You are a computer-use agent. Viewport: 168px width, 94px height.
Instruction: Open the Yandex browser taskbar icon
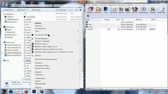(19, 92)
